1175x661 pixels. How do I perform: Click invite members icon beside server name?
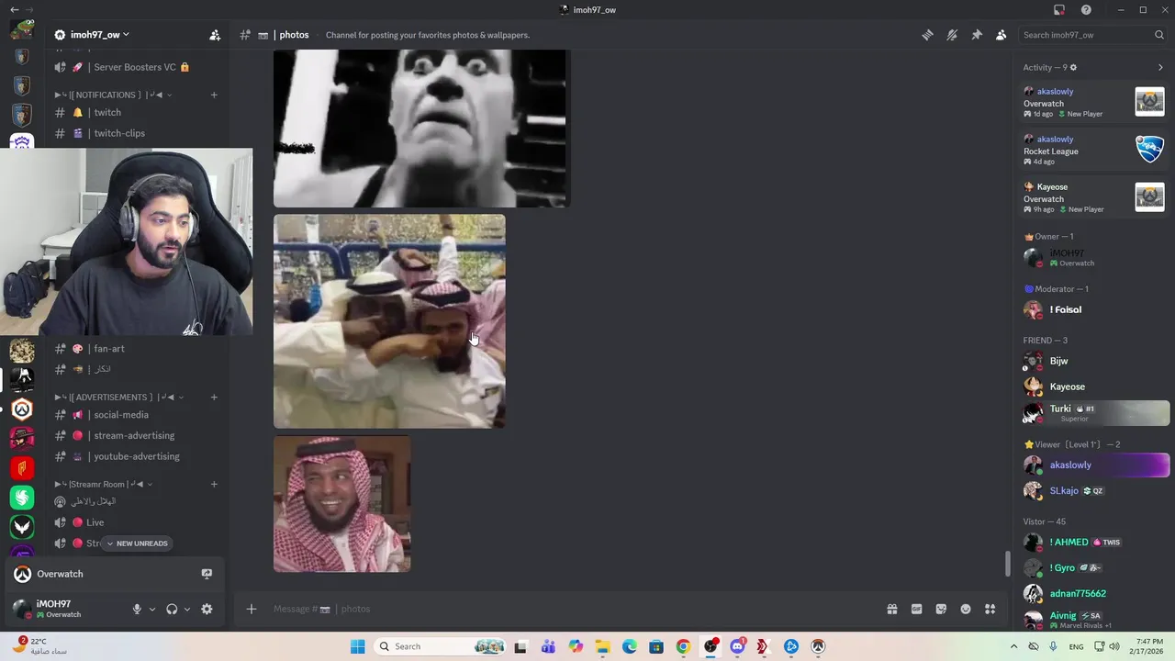215,35
